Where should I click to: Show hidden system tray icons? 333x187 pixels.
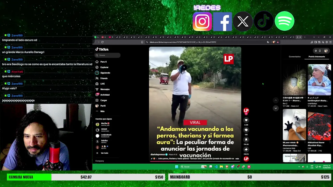coord(299,167)
